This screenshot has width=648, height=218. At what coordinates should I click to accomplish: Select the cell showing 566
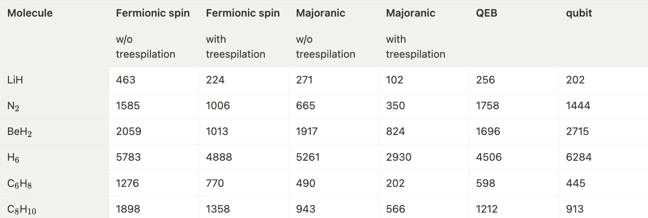coord(395,209)
